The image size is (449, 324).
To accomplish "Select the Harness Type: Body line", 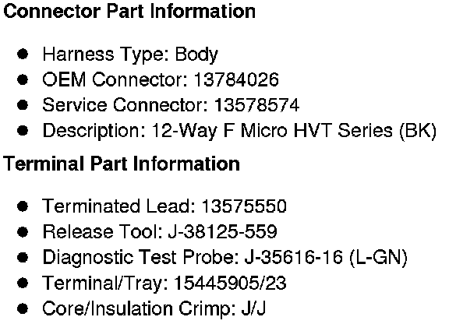I will (130, 54).
